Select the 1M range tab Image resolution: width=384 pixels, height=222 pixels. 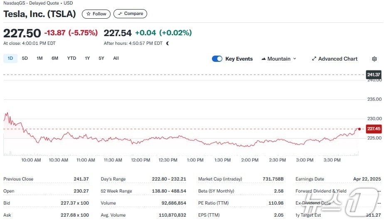pyautogui.click(x=39, y=59)
